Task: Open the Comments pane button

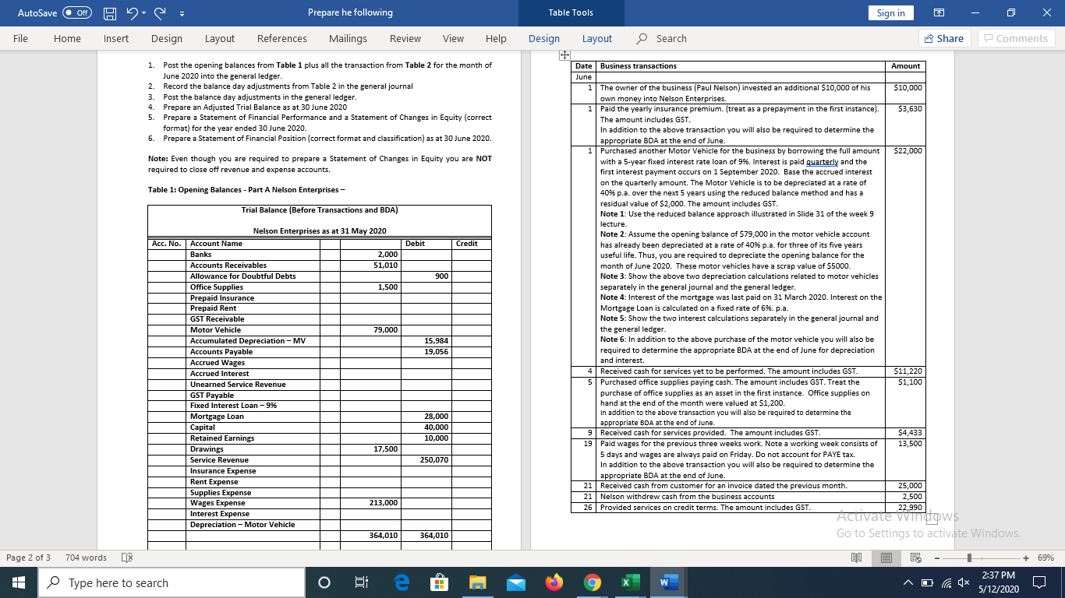Action: pyautogui.click(x=1016, y=38)
